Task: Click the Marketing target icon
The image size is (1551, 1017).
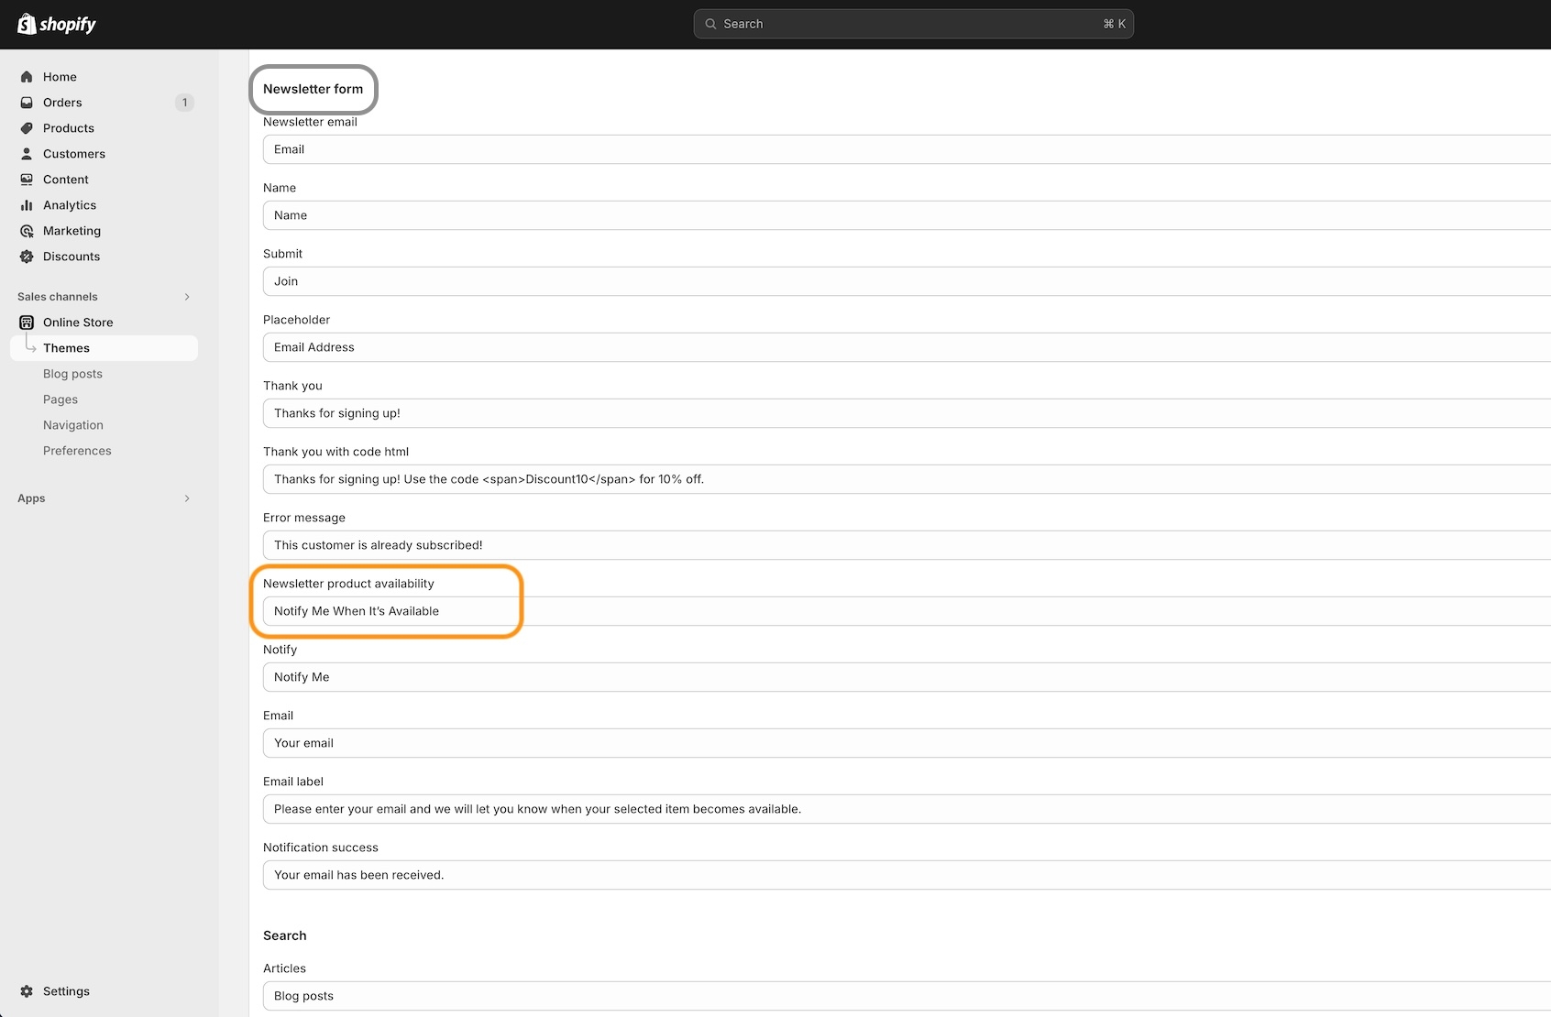Action: (x=27, y=231)
